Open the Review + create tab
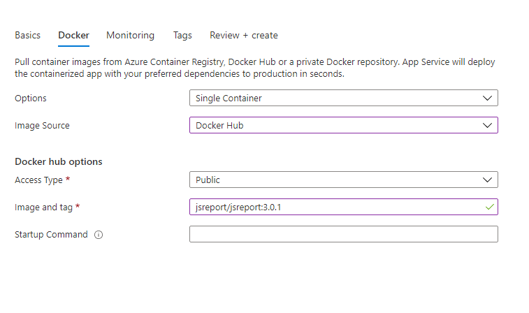Viewport: 529px width, 313px height. point(244,35)
